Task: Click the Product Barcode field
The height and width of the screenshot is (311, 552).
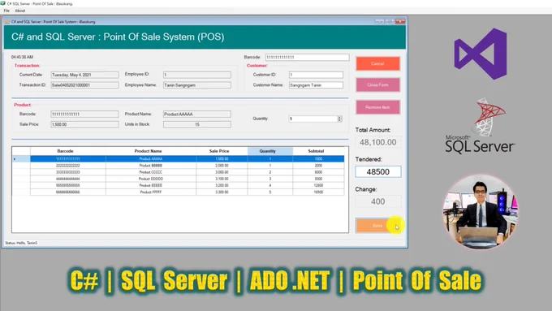Action: pos(84,114)
